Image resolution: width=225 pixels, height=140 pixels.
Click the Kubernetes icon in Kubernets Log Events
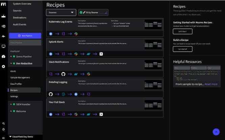click(x=51, y=34)
